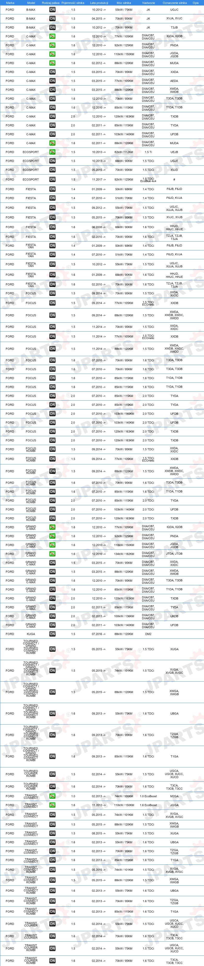Click the 82kW / 112KM power cell
Viewport: 204px width, 966px height.
point(124,152)
